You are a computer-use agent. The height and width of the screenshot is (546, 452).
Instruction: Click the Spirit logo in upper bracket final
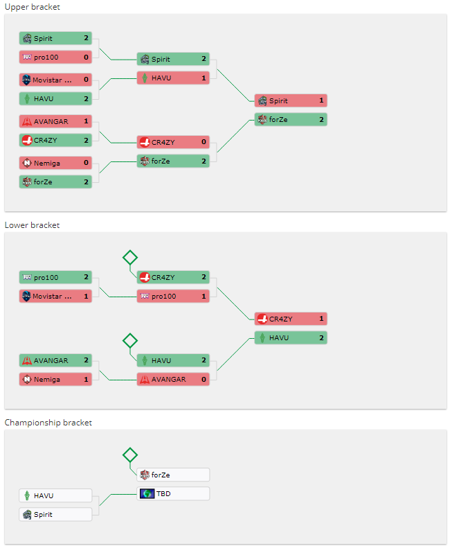coord(263,100)
